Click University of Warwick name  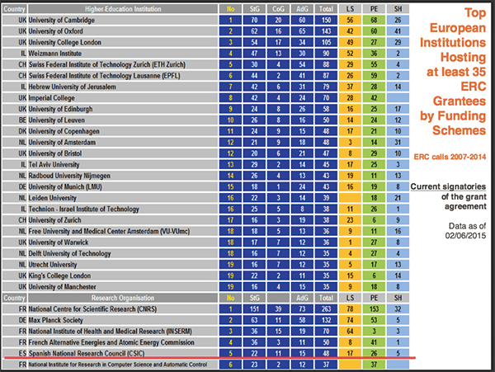coord(59,243)
